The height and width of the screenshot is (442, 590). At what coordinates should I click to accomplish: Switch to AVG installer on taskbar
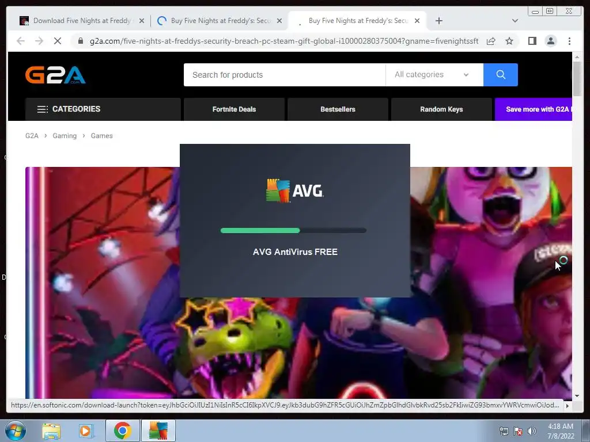point(158,430)
